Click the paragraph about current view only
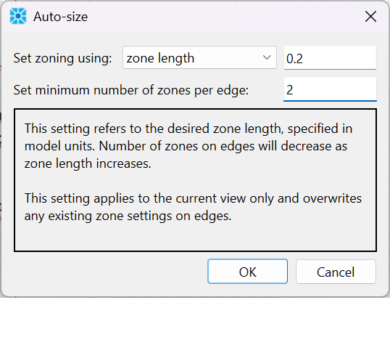 193,207
